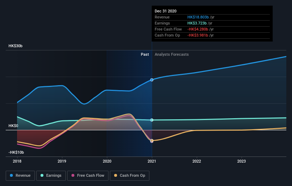Screen dimensions: 292x186
Task: Toggle the Earnings legend button
Action: (x=51, y=176)
